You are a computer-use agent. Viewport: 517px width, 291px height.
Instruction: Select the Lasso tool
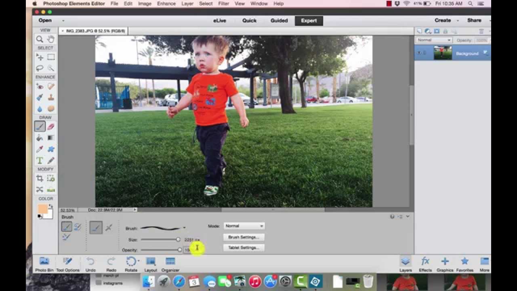coord(40,68)
